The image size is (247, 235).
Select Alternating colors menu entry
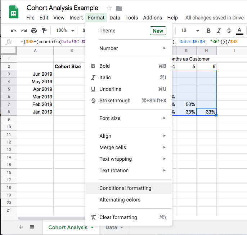point(120,200)
